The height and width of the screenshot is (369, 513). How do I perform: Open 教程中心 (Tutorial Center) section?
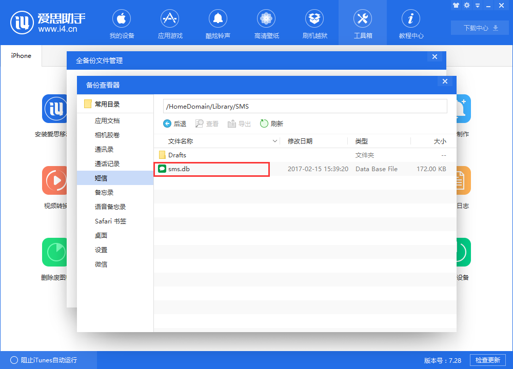pos(410,23)
